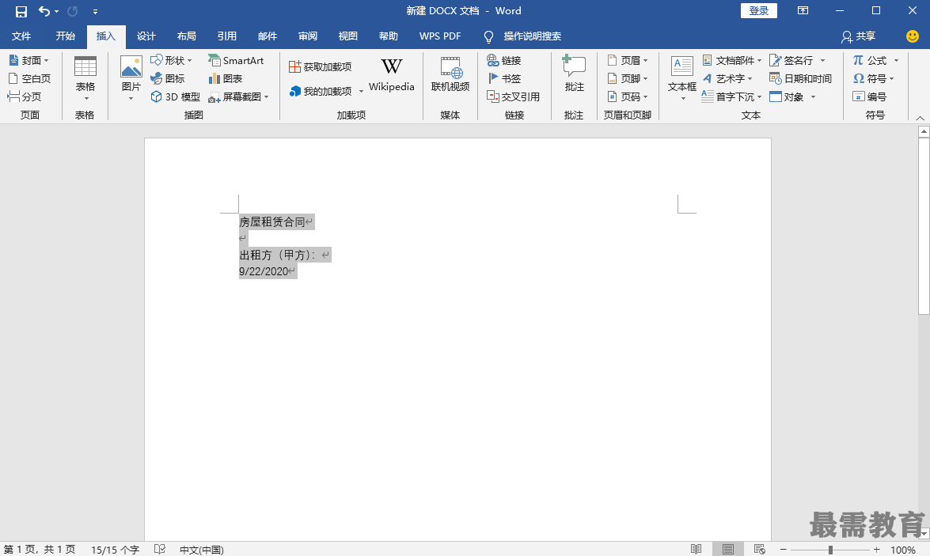The height and width of the screenshot is (556, 930).
Task: Open the Wikipedia add-in
Action: 392,74
